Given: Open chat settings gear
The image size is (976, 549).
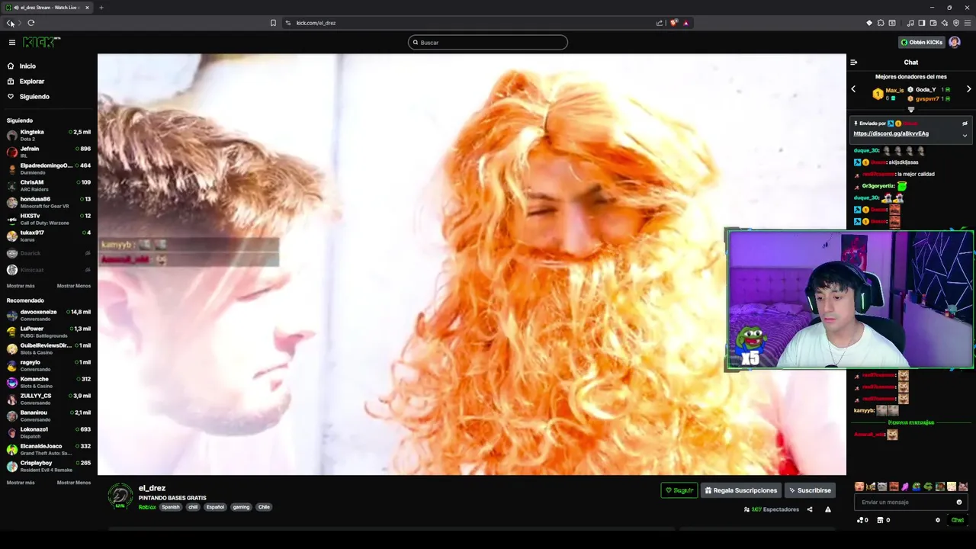Looking at the screenshot, I should coord(938,520).
